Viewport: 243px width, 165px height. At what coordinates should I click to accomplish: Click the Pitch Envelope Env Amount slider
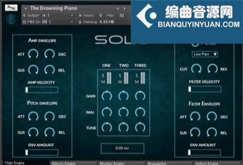[42, 152]
